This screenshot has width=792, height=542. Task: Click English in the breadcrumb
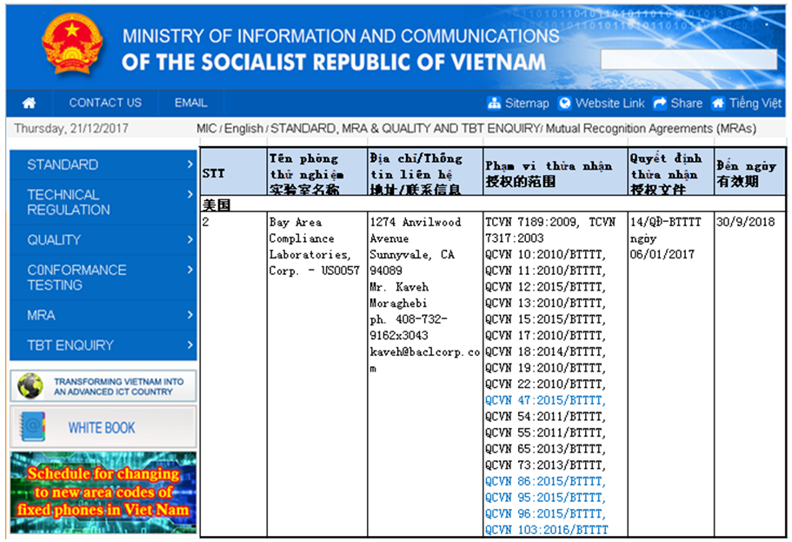[x=243, y=129]
